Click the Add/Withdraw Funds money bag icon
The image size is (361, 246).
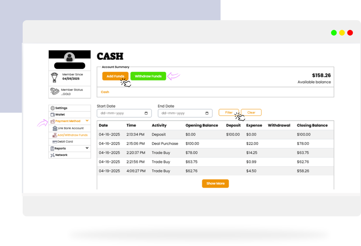coord(55,135)
